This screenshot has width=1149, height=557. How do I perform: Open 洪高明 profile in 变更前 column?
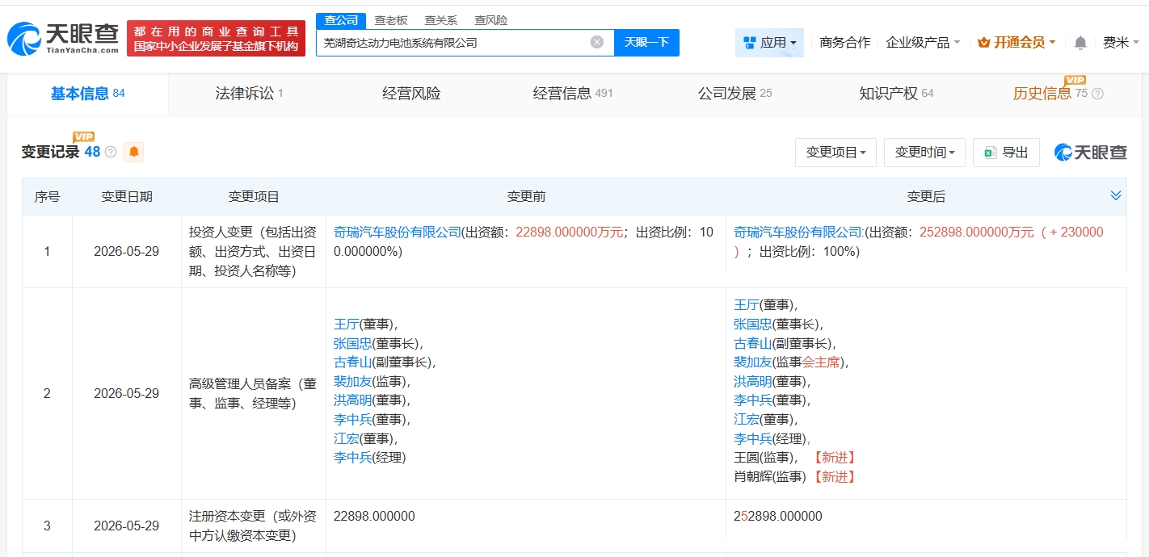352,400
